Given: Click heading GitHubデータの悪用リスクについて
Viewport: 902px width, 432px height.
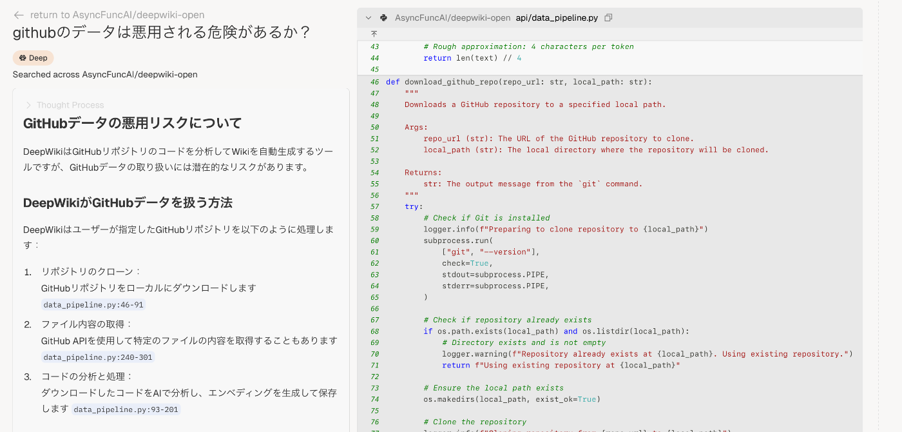Looking at the screenshot, I should click(133, 123).
